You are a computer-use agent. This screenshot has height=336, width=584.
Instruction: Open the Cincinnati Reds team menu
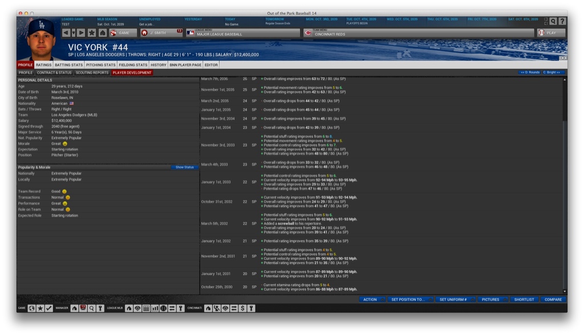418,33
